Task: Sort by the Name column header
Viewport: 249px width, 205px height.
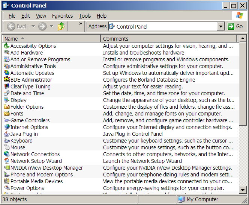Action: point(51,39)
